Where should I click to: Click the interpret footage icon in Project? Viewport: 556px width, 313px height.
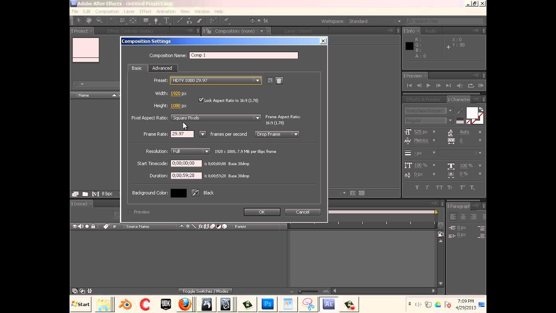[x=75, y=194]
